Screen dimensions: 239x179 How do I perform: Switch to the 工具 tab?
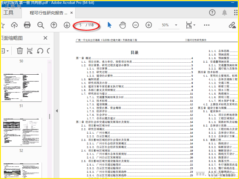click(8, 13)
